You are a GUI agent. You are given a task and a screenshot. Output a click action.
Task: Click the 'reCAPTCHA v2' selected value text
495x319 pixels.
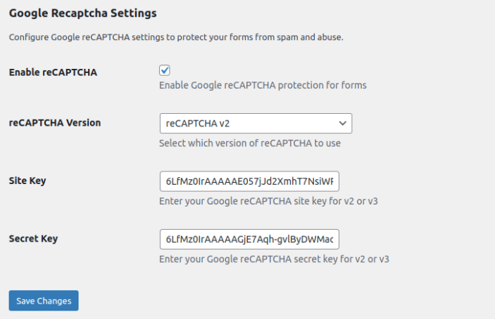[x=198, y=123]
